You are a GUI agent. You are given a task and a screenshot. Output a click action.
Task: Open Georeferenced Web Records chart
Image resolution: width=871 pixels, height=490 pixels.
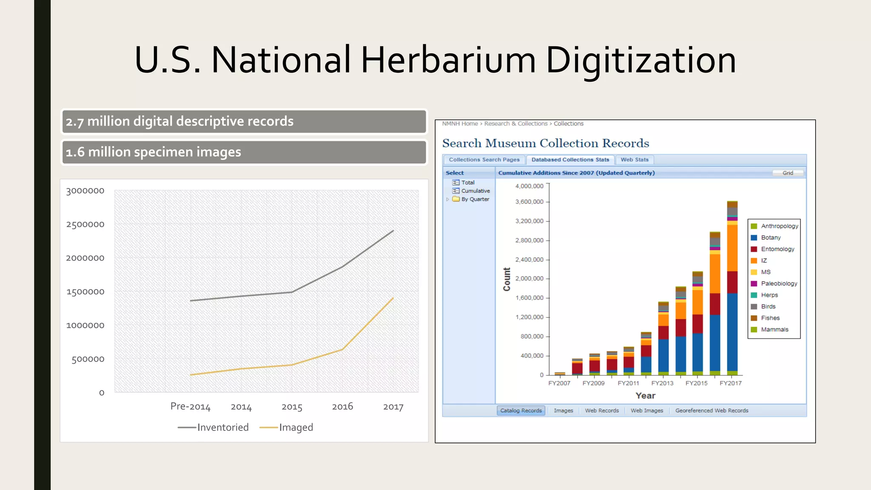point(712,410)
